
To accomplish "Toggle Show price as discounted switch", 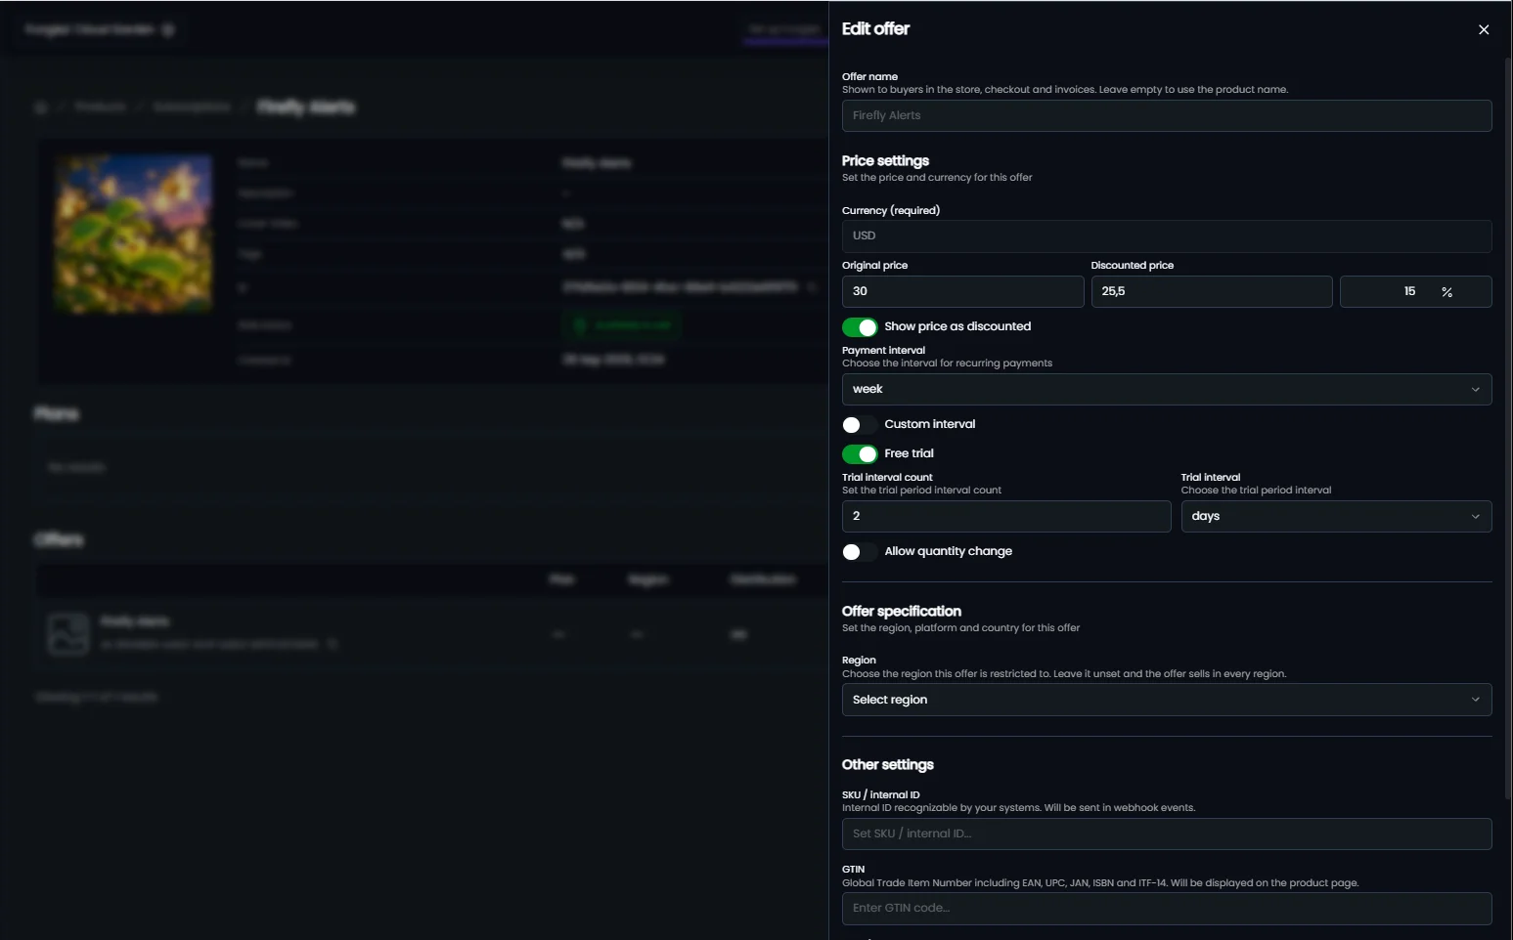I will pos(860,326).
